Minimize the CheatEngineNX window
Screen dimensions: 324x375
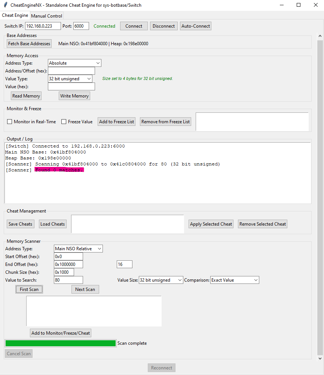point(282,5)
